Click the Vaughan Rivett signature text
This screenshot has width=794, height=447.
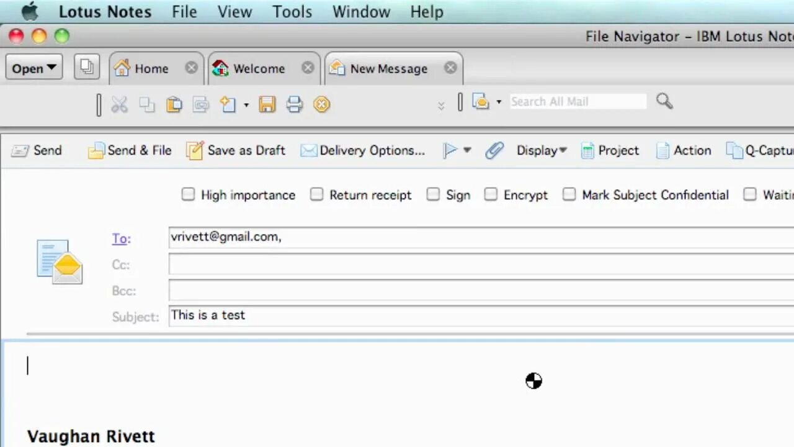91,436
